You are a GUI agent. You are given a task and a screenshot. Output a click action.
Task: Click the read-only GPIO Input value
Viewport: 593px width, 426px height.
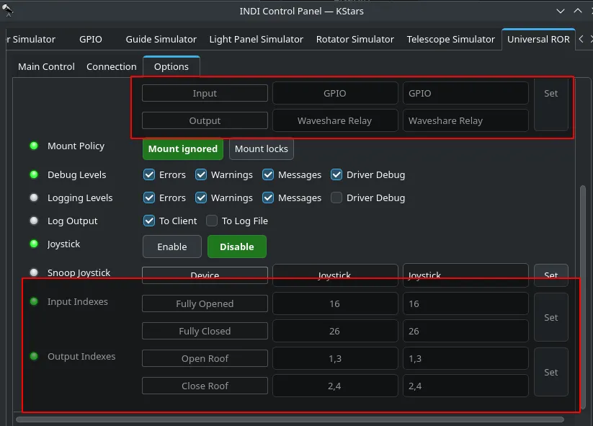[335, 93]
